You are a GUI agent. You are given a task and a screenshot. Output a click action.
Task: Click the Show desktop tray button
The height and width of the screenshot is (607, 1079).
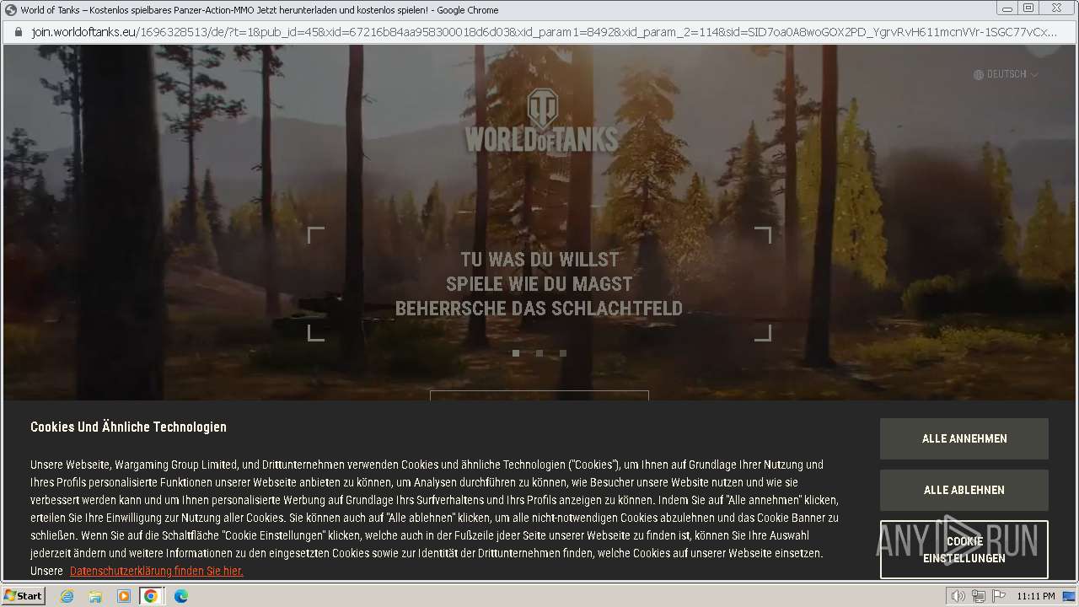[x=1070, y=596]
